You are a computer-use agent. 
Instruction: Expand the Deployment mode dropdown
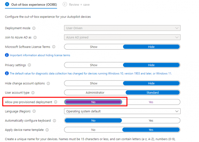pyautogui.click(x=122, y=28)
